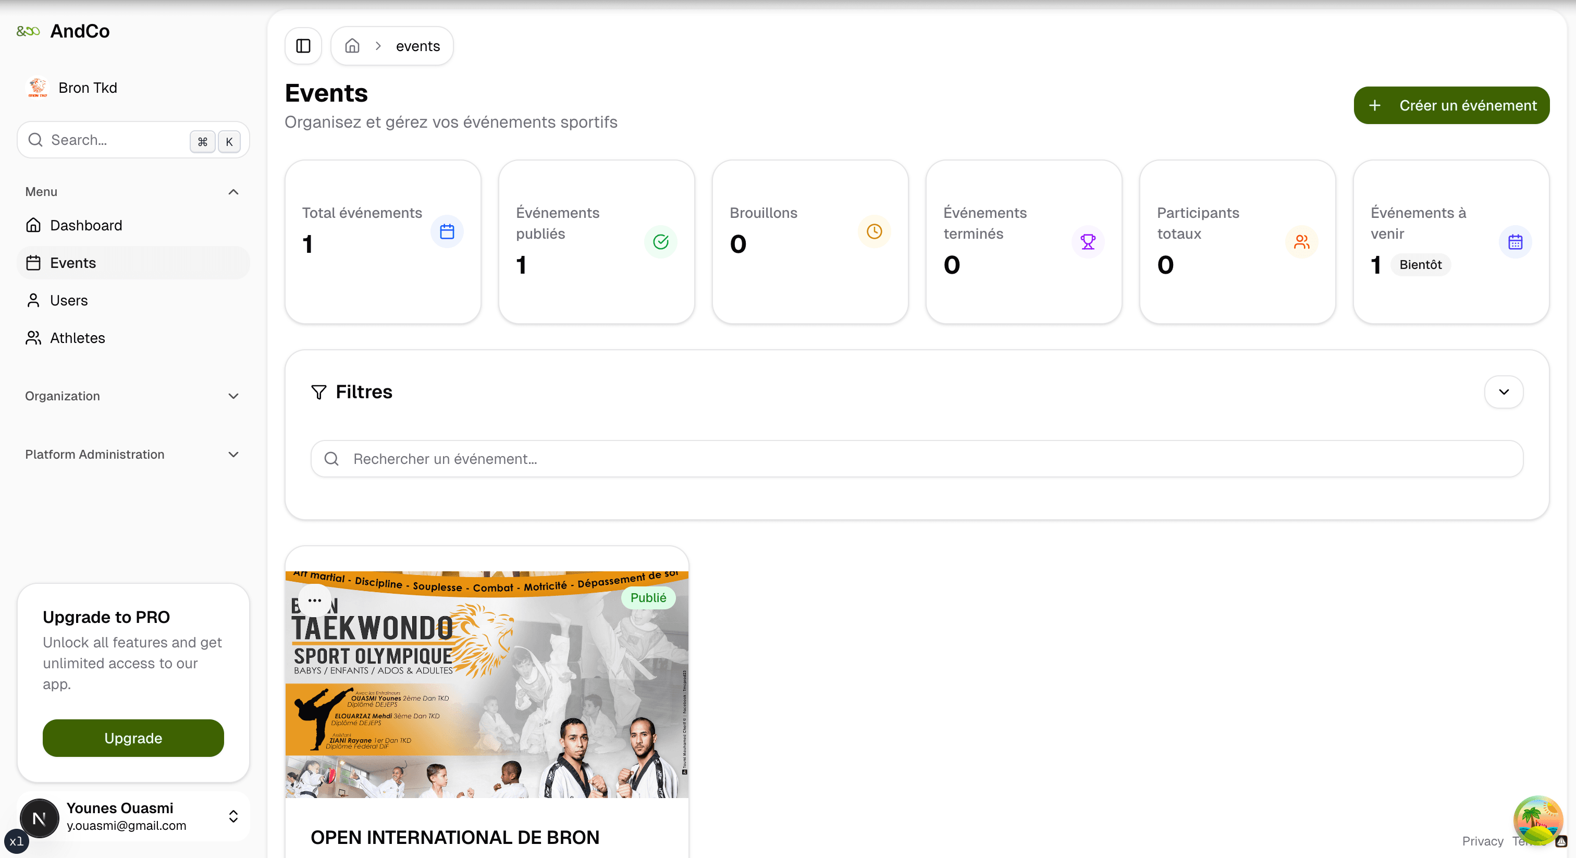1576x858 pixels.
Task: Expand the Platform Administration section
Action: pyautogui.click(x=233, y=454)
